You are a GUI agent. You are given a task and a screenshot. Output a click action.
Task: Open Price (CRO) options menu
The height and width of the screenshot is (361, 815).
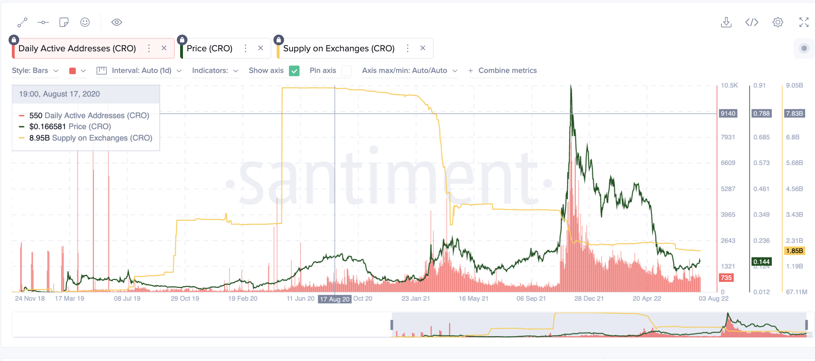tap(245, 48)
